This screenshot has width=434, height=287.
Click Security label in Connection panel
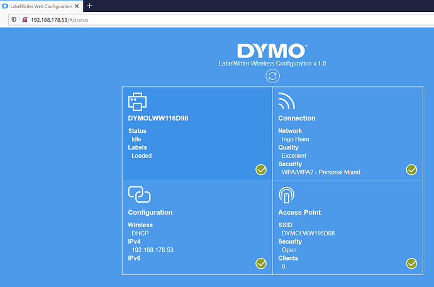[290, 164]
